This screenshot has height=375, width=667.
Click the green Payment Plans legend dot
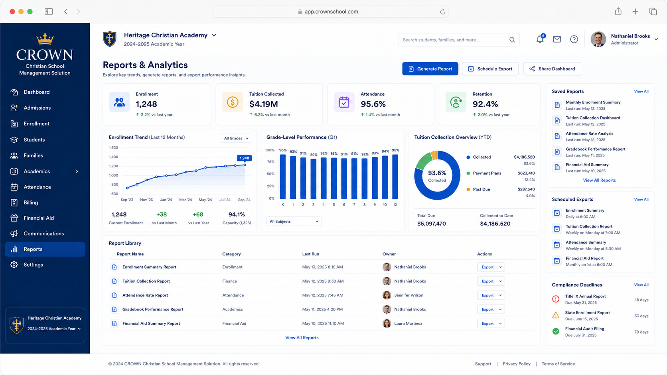tap(468, 173)
